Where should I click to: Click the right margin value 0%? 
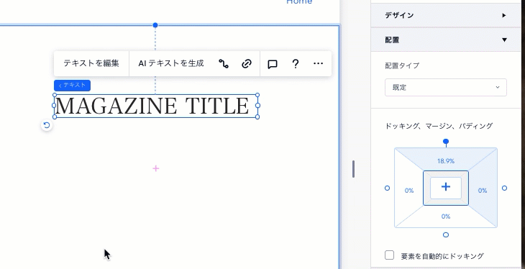coord(483,191)
